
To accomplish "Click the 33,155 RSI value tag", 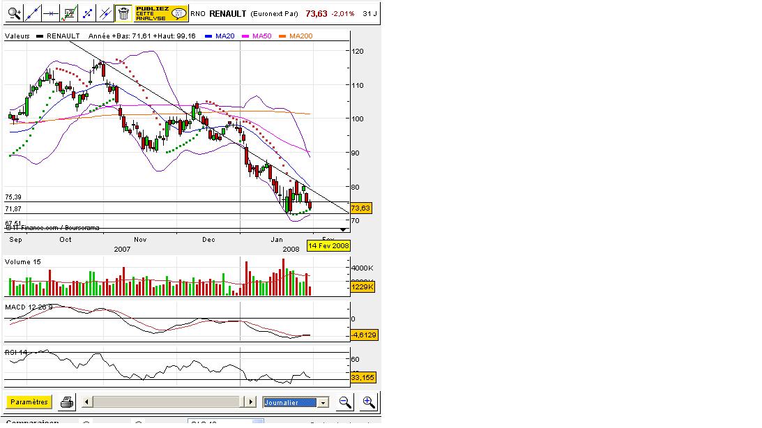I will 363,378.
